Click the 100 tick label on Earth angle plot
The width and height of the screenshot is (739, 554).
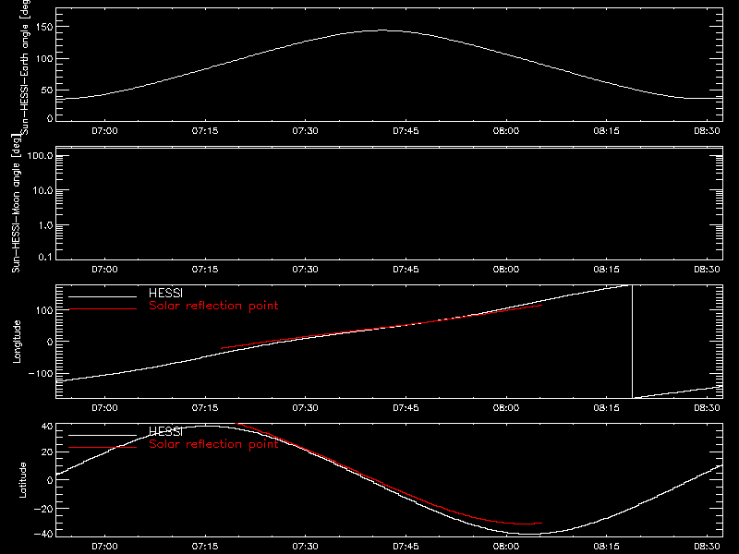[x=44, y=59]
